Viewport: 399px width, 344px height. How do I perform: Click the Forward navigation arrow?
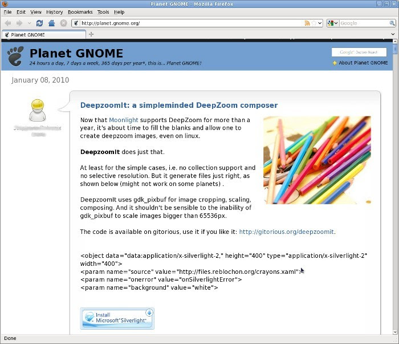(x=19, y=23)
